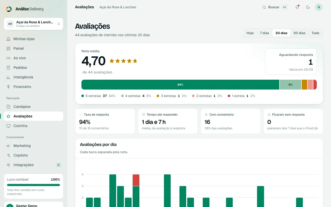The width and height of the screenshot is (331, 207).
Task: Click '36% das avaliações' text
Action: [x=219, y=128]
